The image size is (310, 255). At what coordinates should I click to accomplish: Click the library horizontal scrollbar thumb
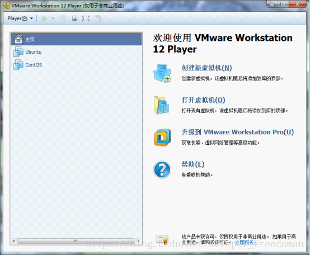click(x=76, y=241)
